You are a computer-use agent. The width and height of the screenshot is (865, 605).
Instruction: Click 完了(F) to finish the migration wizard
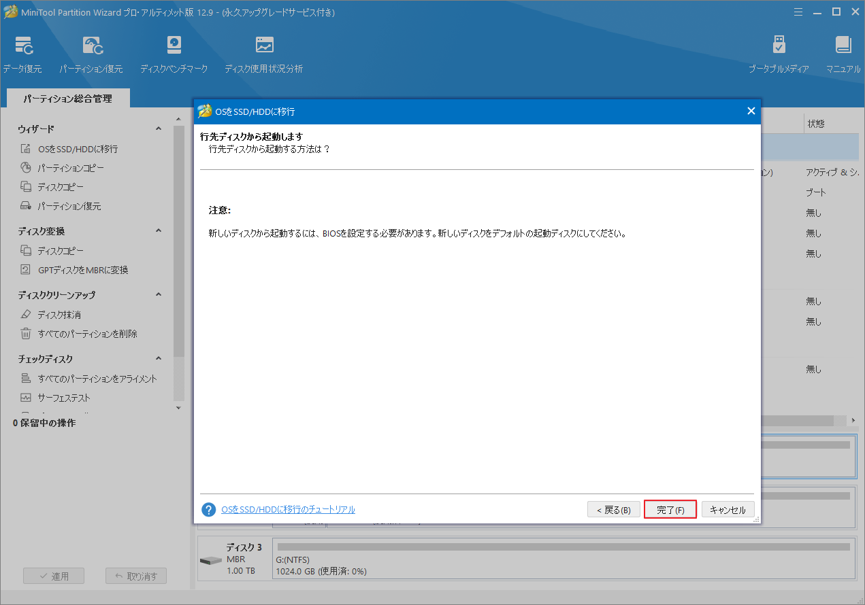[x=670, y=510]
